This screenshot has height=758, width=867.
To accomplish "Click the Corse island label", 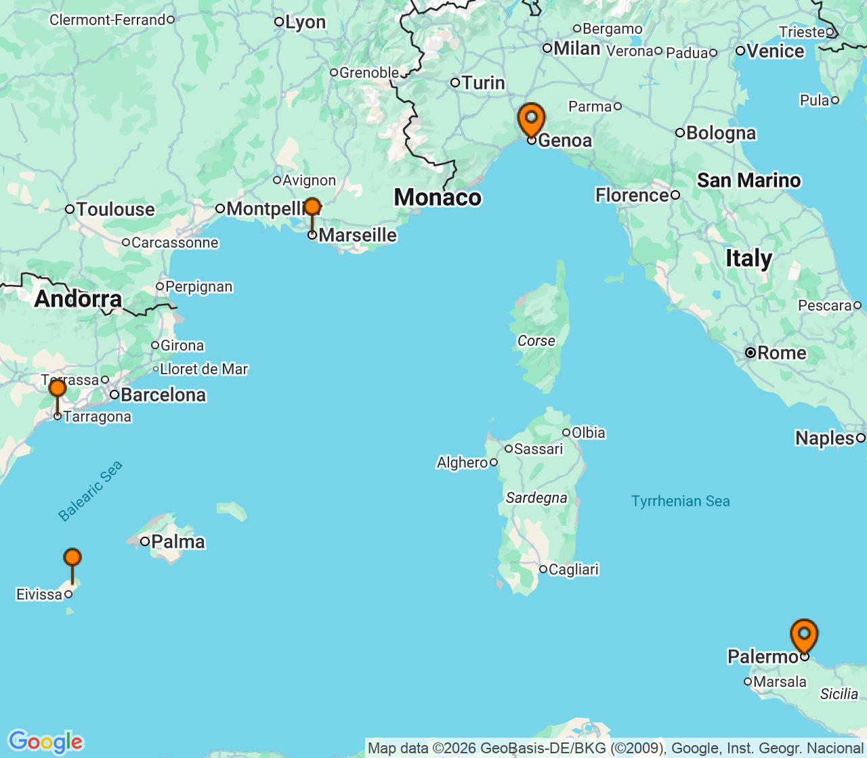I will point(536,340).
